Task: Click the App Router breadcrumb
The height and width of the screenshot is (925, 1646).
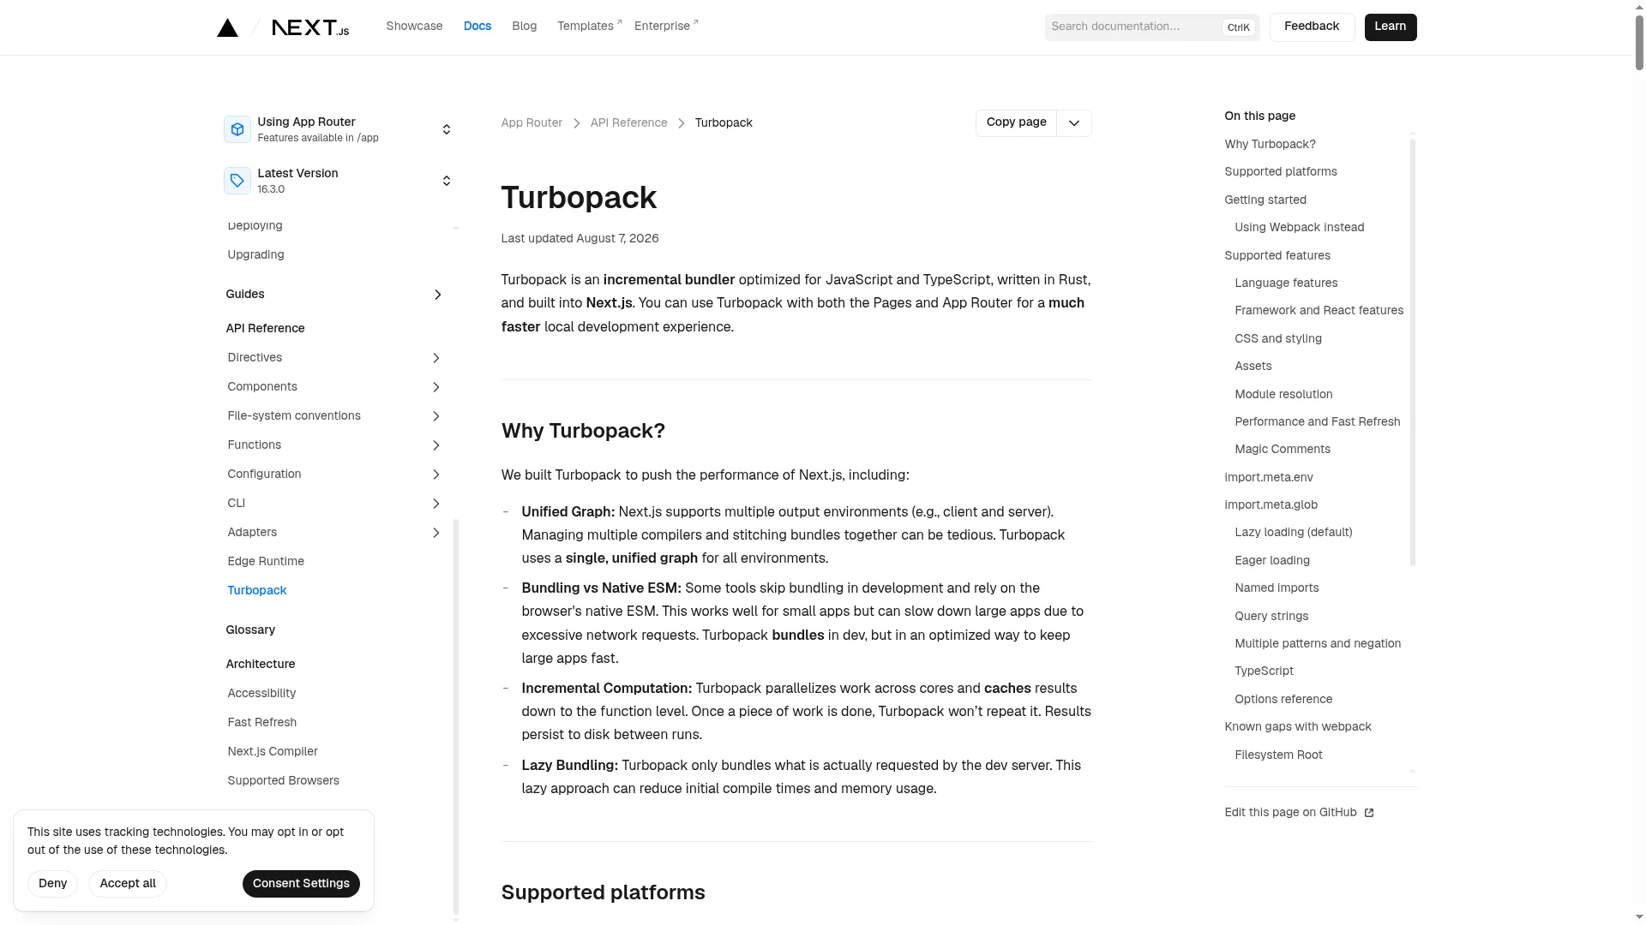Action: coord(532,123)
